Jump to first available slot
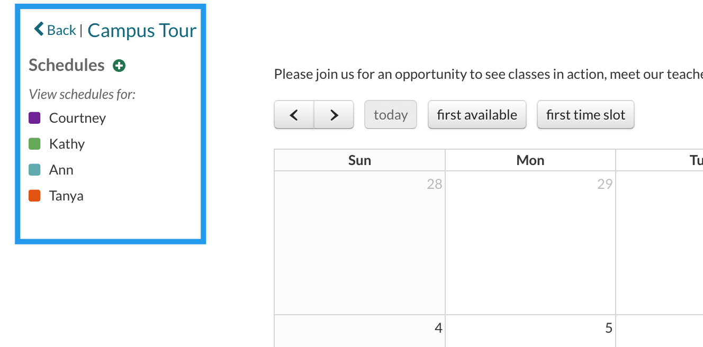This screenshot has width=703, height=347. click(x=477, y=115)
